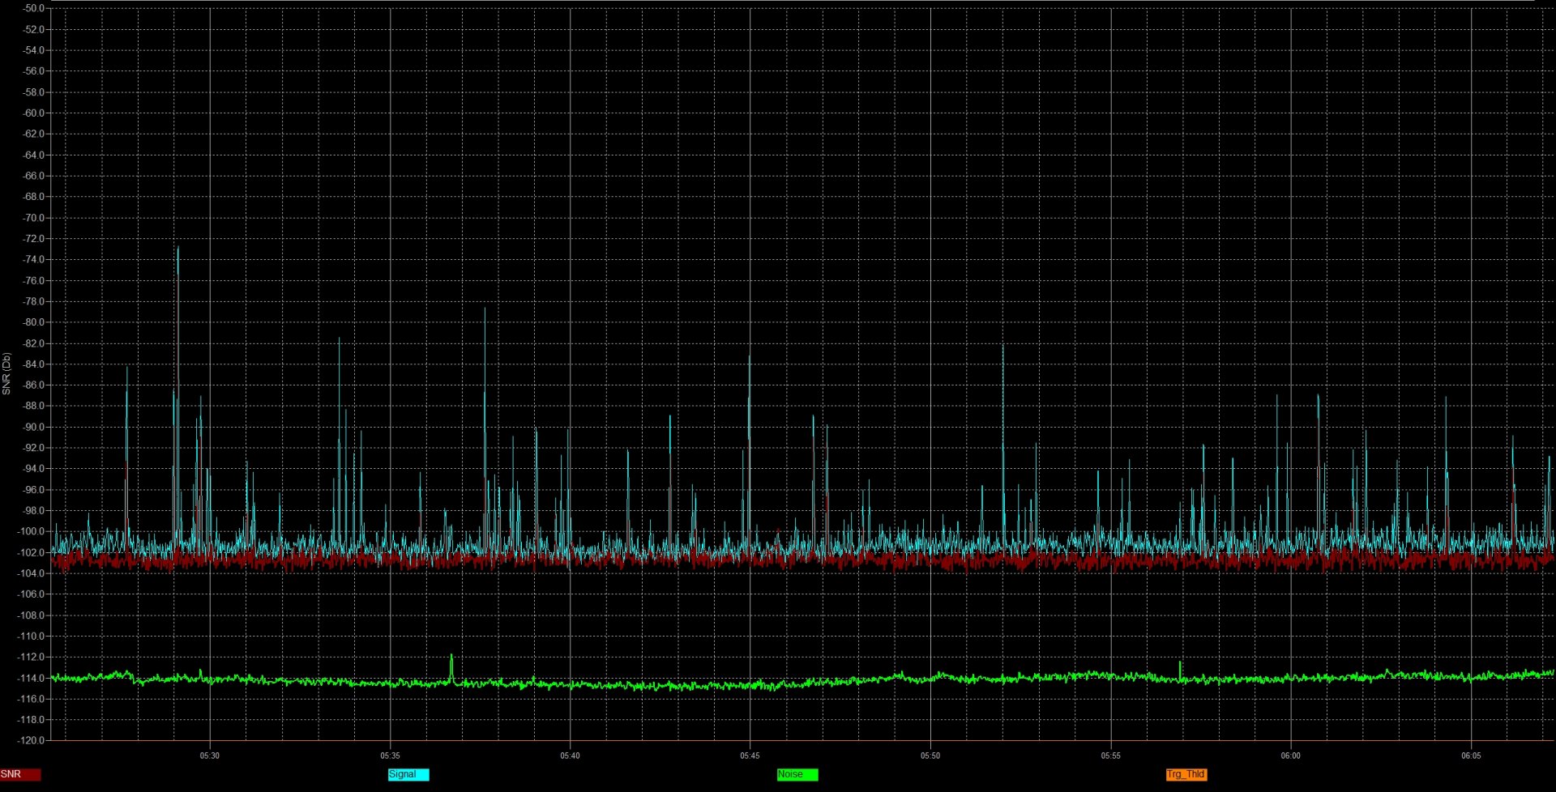The image size is (1556, 792).
Task: Click the 06:00 time axis label
Action: 1290,756
